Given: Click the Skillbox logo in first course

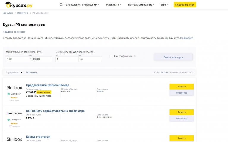Looking at the screenshot, I should (14, 87).
